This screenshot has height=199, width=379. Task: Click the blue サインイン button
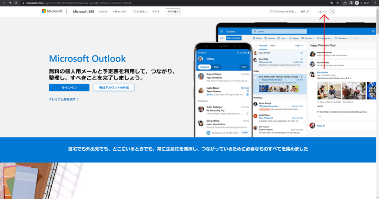coord(69,88)
